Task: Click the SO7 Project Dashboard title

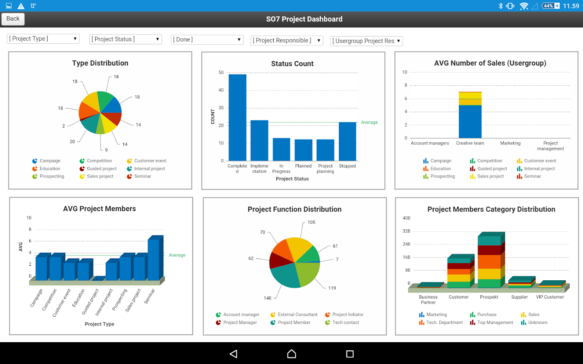Action: [304, 19]
